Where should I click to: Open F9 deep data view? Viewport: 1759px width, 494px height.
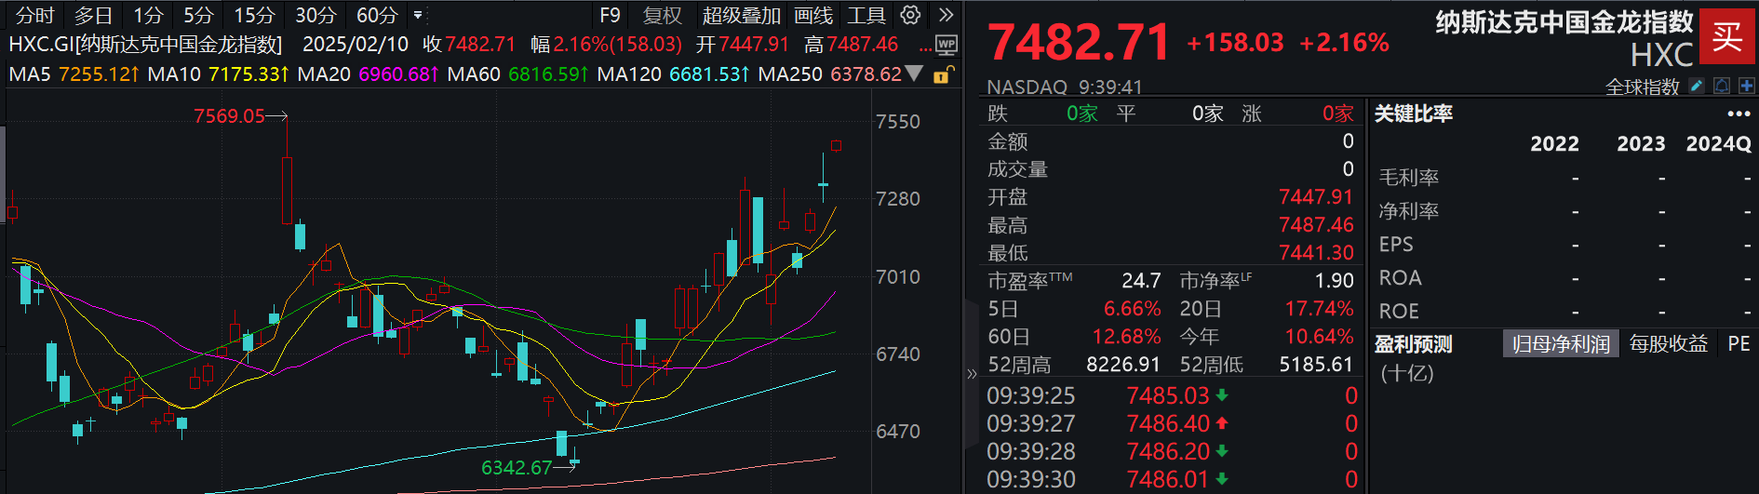[610, 15]
